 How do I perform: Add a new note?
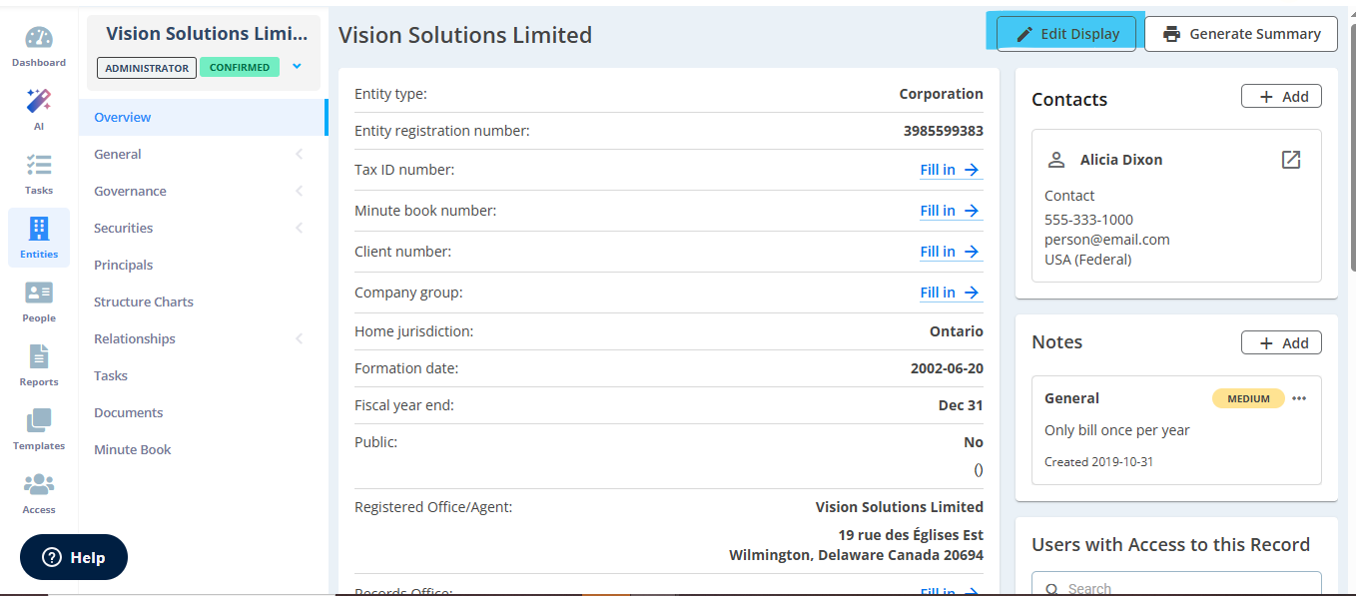tap(1281, 342)
